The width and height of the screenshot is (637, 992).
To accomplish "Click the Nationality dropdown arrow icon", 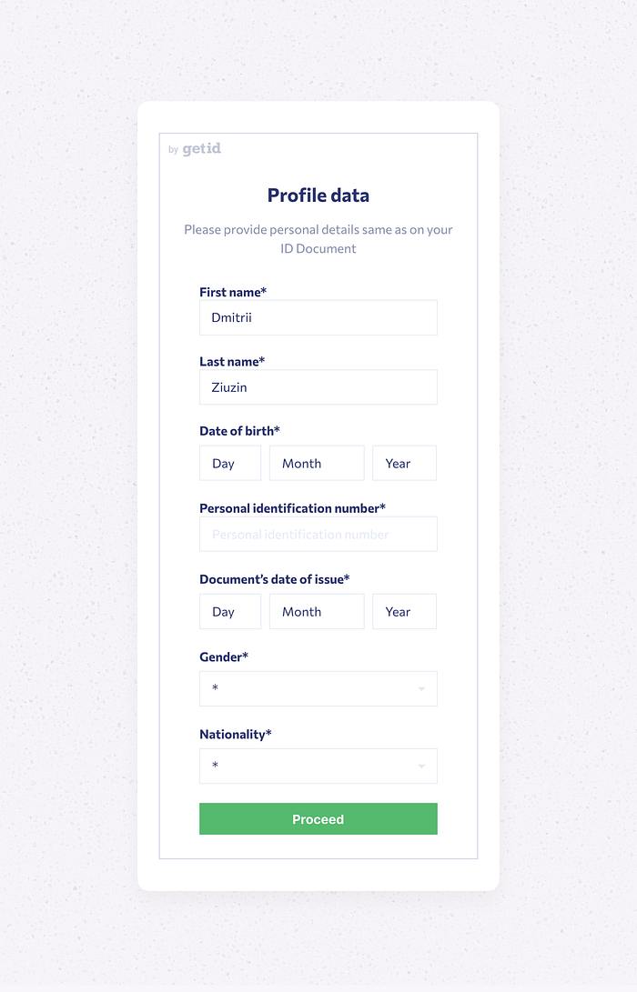I will pos(421,767).
